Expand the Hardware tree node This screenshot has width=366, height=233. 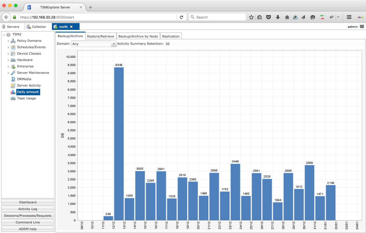pyautogui.click(x=8, y=60)
